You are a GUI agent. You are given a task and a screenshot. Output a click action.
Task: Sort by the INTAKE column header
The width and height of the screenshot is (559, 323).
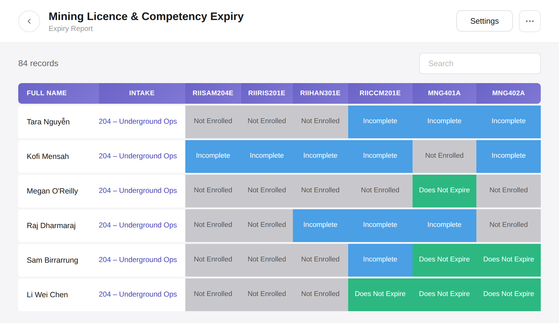(x=142, y=93)
